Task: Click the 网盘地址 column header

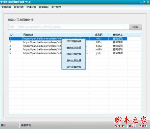Action: [55, 35]
